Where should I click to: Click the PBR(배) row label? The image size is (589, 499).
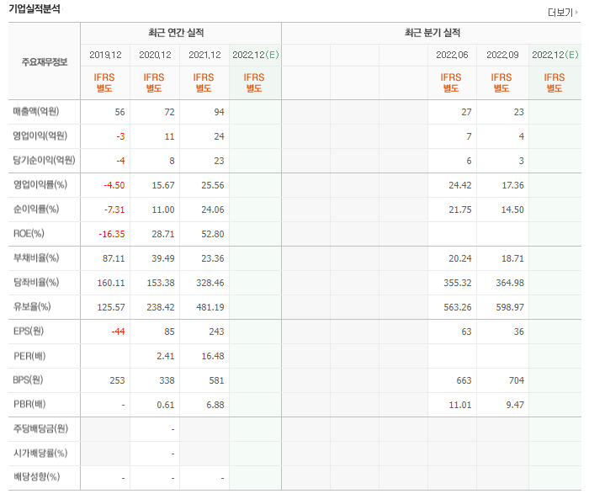29,404
